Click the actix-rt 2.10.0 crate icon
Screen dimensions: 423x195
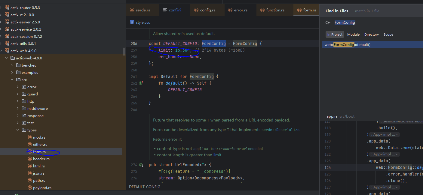pyautogui.click(x=7, y=15)
